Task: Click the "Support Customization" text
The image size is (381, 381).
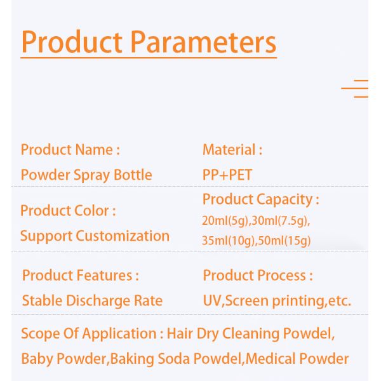Action: coord(95,236)
